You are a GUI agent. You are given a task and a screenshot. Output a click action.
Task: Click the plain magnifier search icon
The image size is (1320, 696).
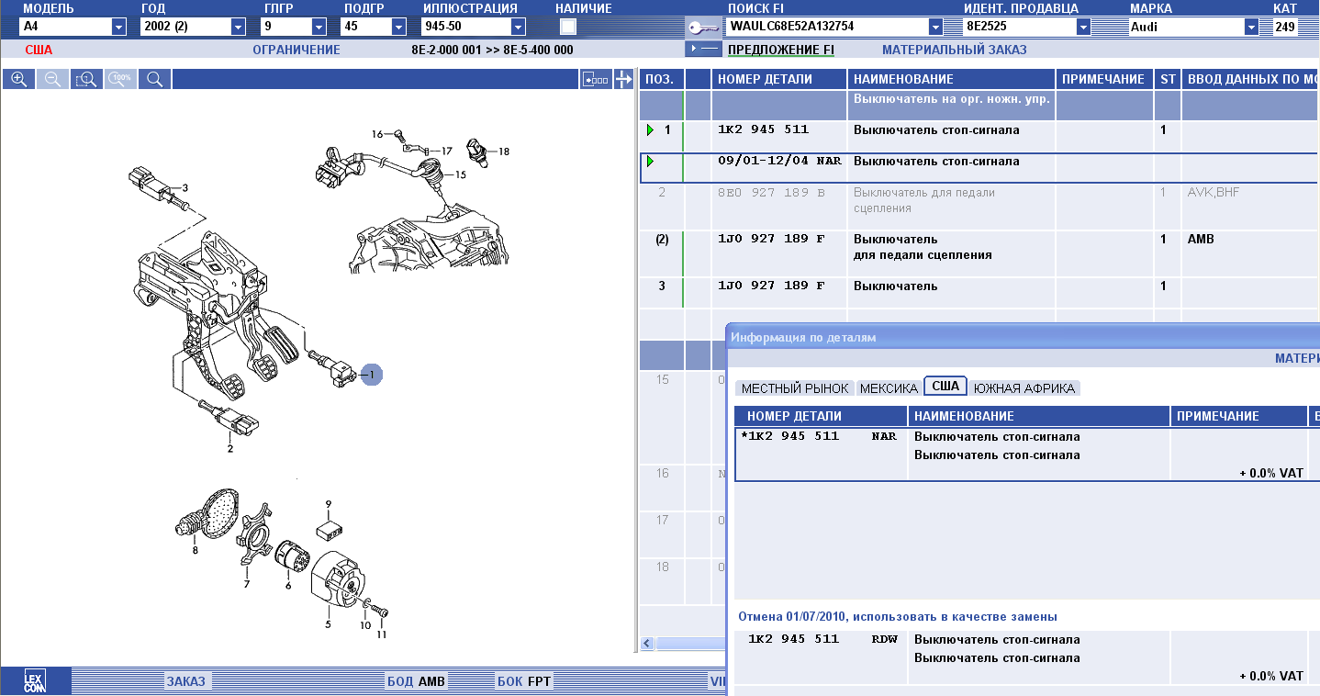pos(154,80)
